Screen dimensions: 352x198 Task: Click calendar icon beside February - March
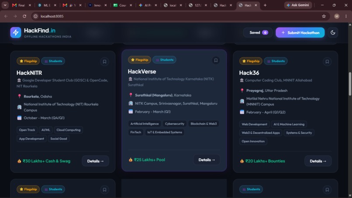tap(131, 112)
